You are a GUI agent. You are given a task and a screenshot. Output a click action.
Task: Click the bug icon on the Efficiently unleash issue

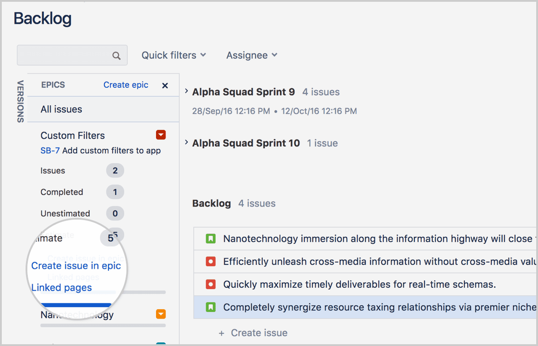click(211, 261)
